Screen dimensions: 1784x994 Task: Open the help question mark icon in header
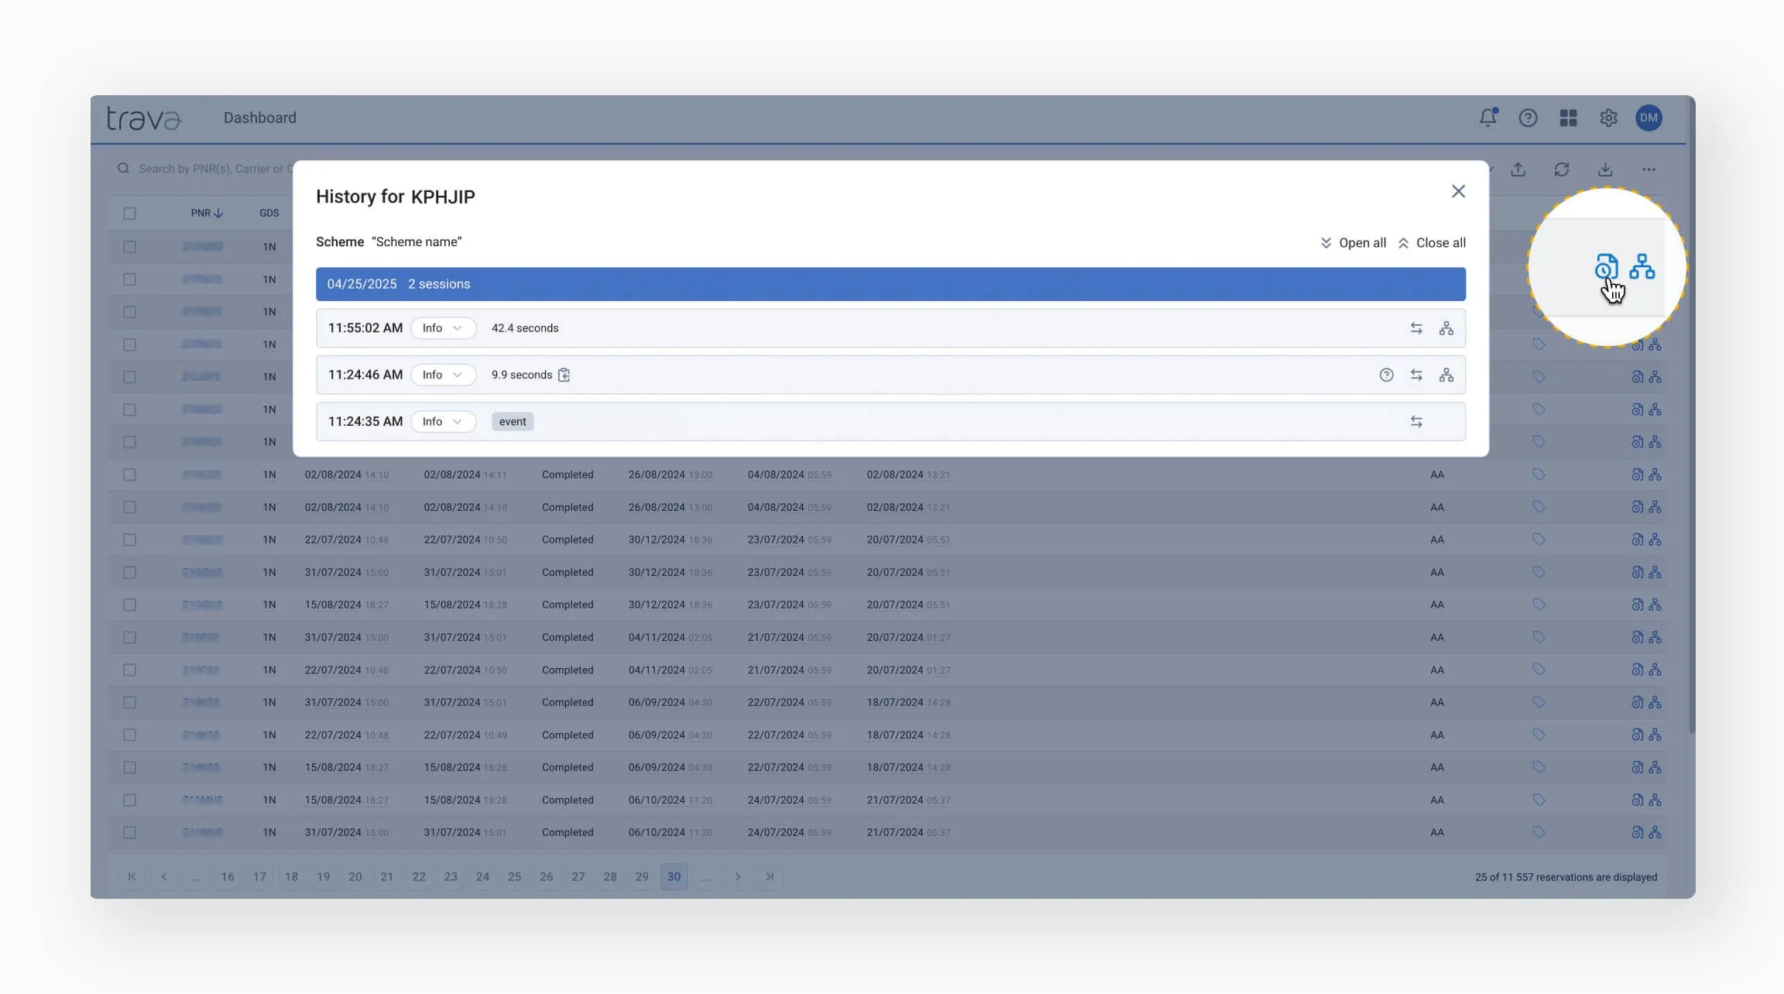point(1528,118)
